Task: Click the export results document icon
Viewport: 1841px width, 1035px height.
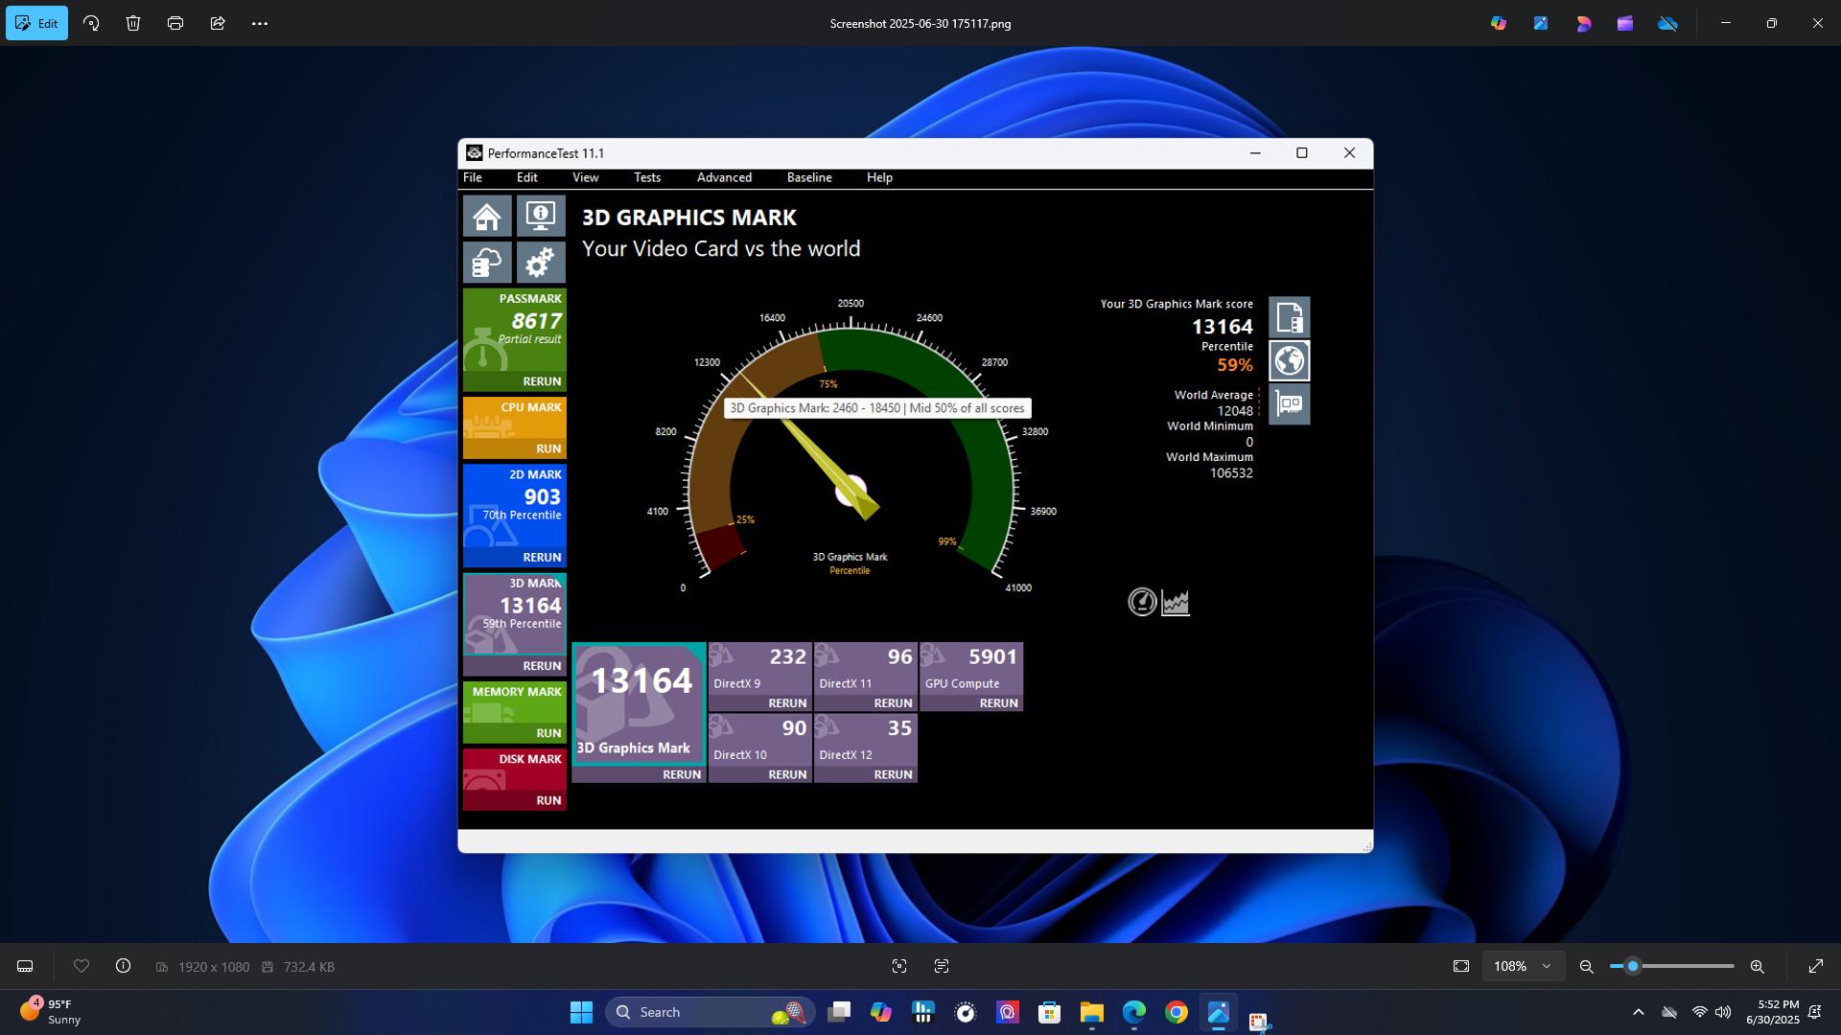Action: point(1290,317)
